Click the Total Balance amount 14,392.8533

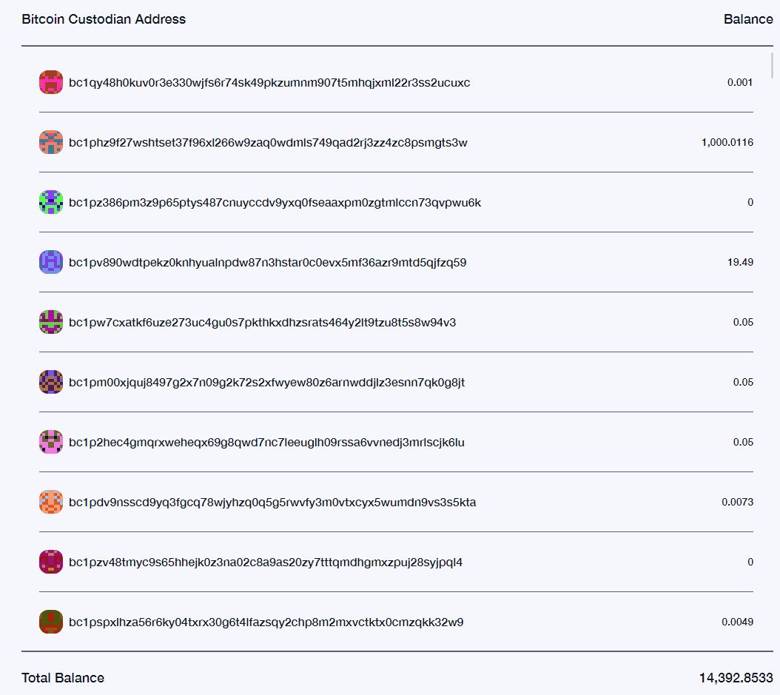[x=736, y=677]
